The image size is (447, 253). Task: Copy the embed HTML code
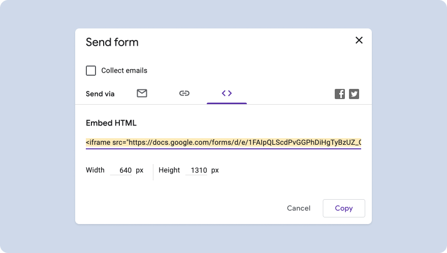pos(344,208)
